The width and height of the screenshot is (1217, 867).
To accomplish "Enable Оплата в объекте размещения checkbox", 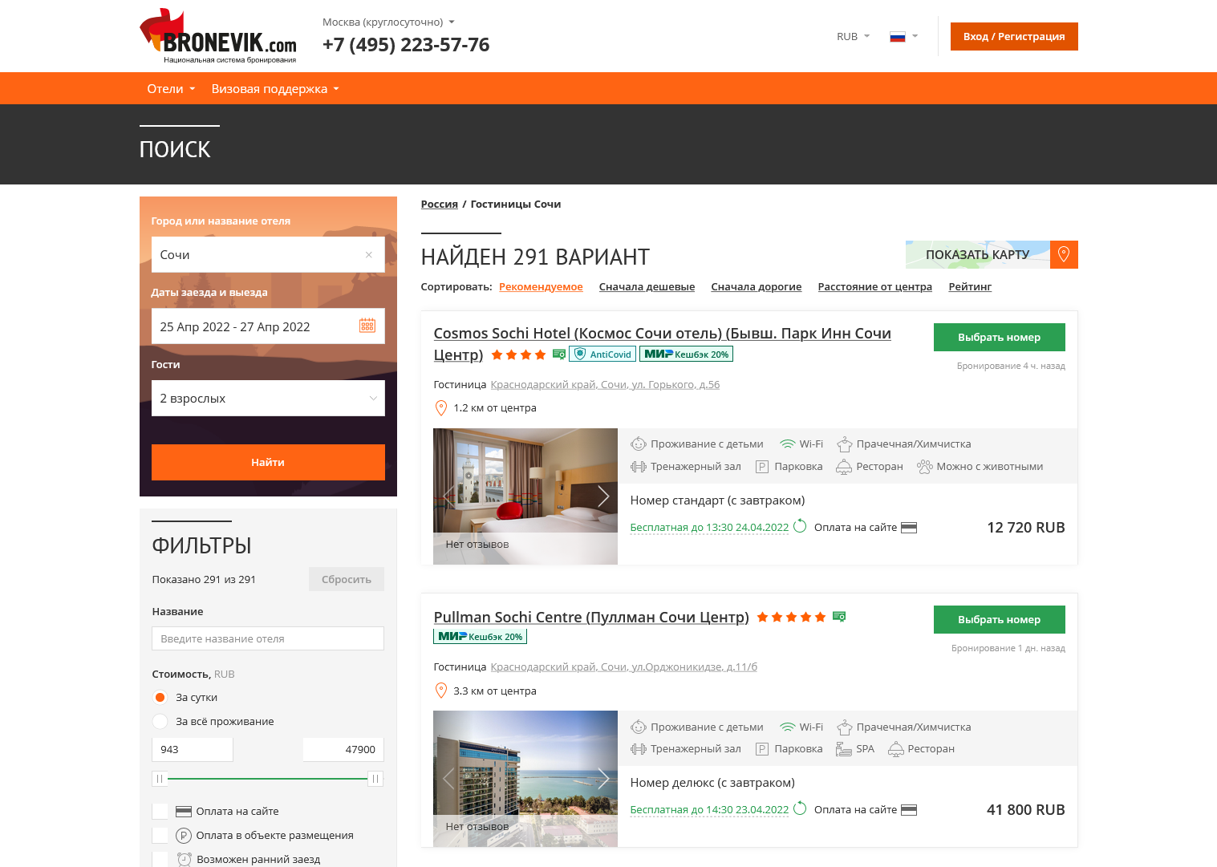I will (x=160, y=835).
